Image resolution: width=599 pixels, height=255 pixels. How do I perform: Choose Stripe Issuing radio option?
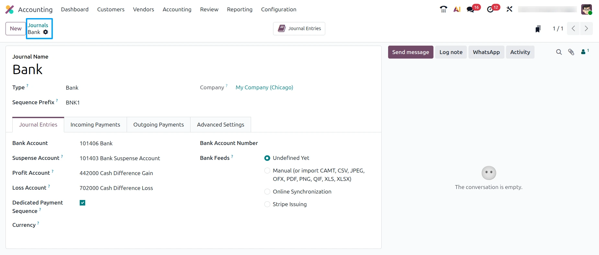(x=267, y=204)
